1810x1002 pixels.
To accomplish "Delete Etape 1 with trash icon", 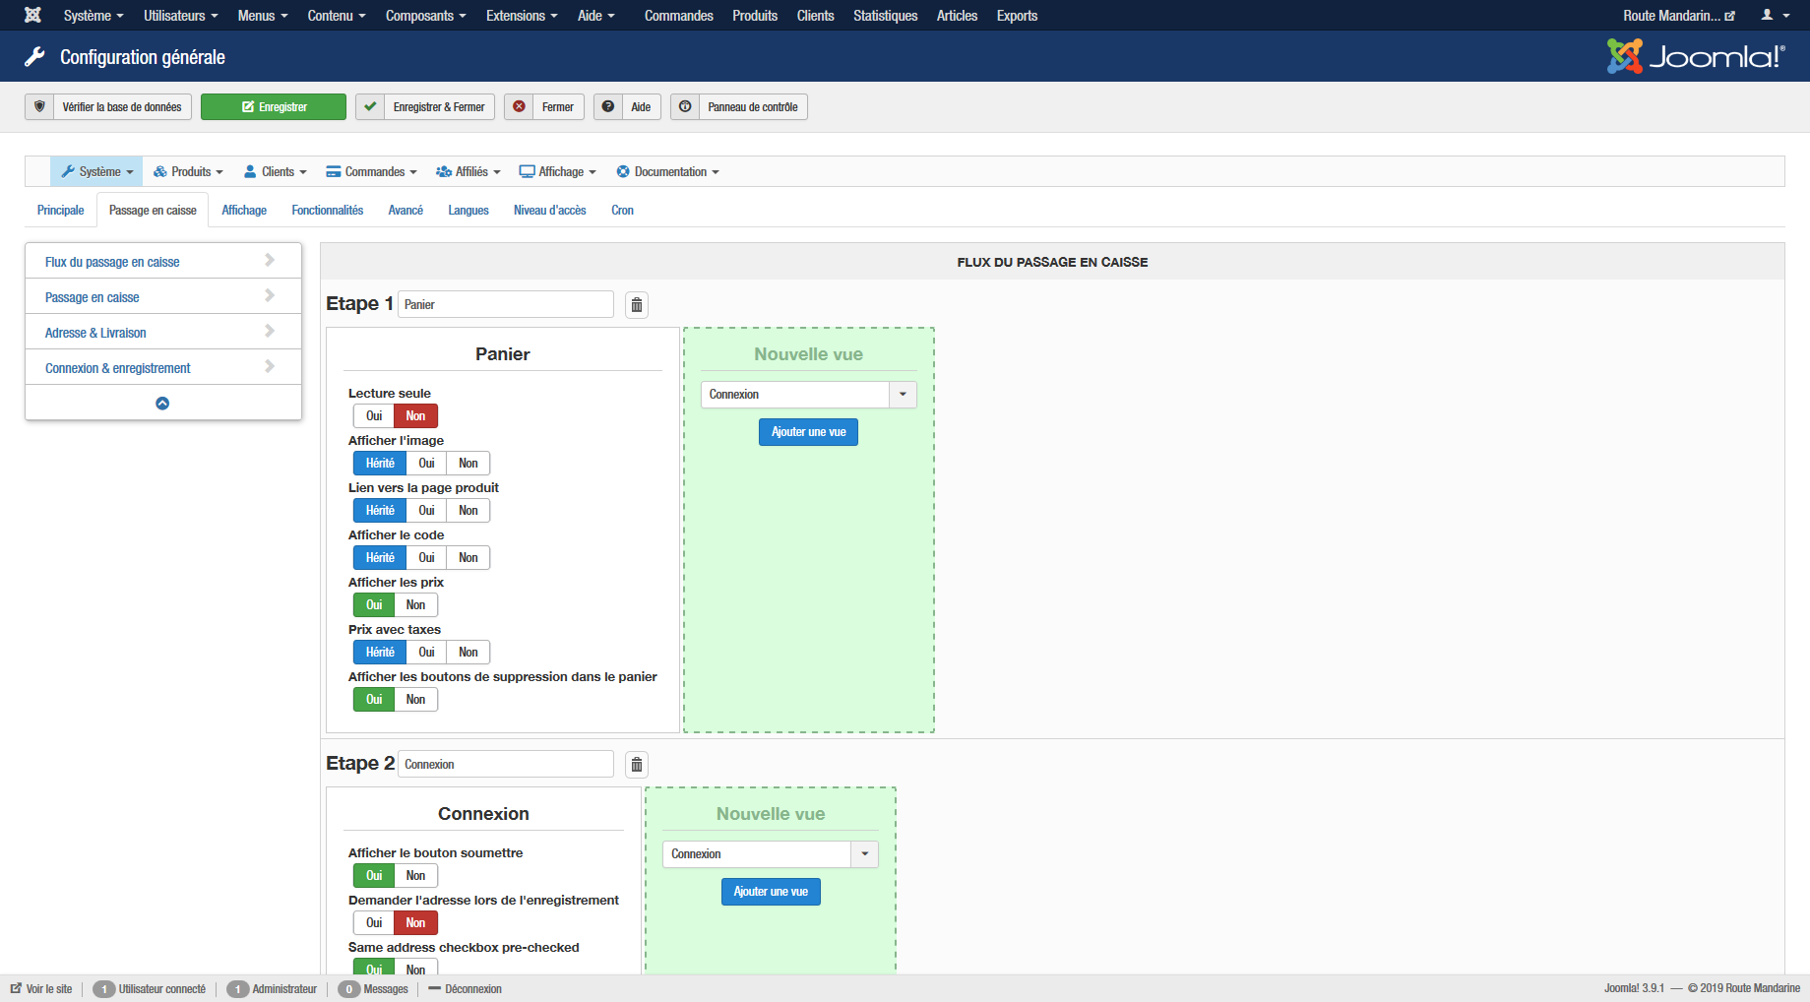I will tap(637, 304).
